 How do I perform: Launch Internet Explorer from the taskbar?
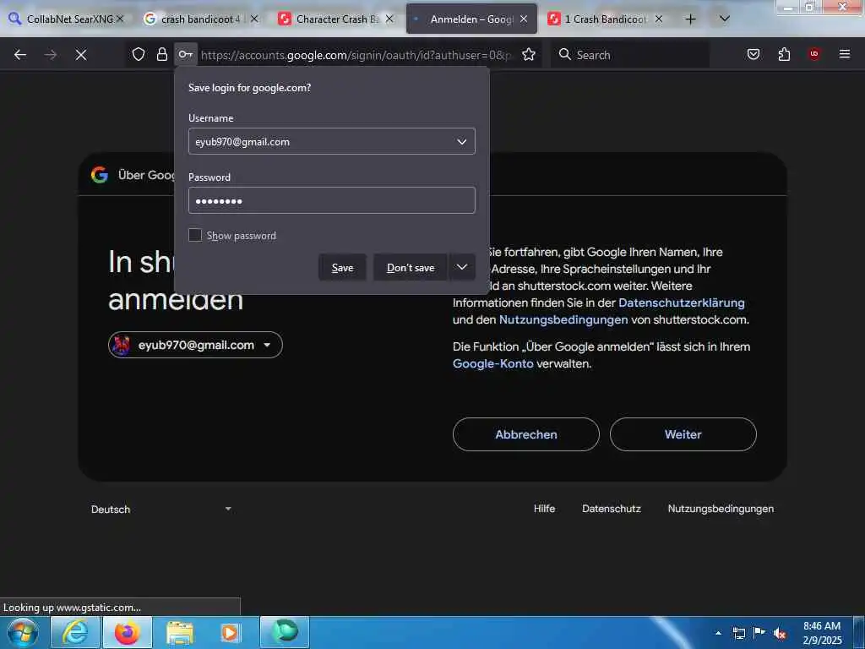click(75, 632)
